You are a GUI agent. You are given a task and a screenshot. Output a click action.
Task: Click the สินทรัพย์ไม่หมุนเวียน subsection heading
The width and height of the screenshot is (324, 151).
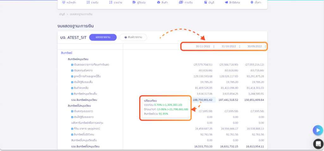(x=79, y=106)
